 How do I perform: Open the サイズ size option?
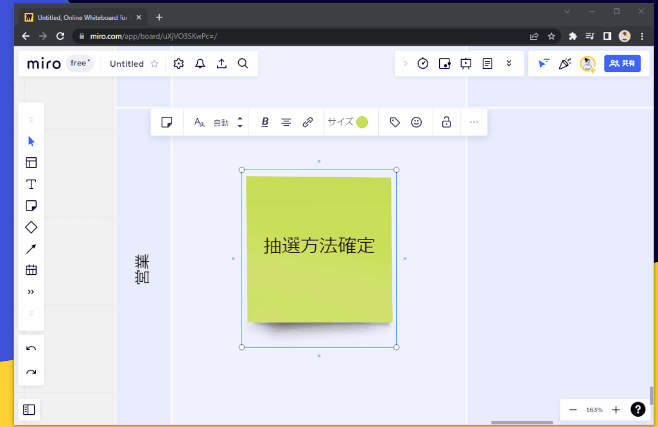point(340,122)
